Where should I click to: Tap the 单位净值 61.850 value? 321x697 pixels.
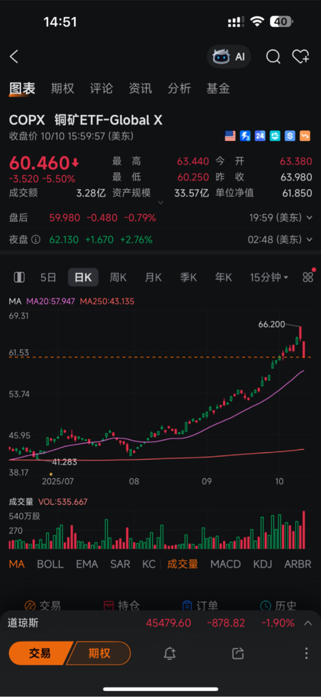tap(297, 193)
